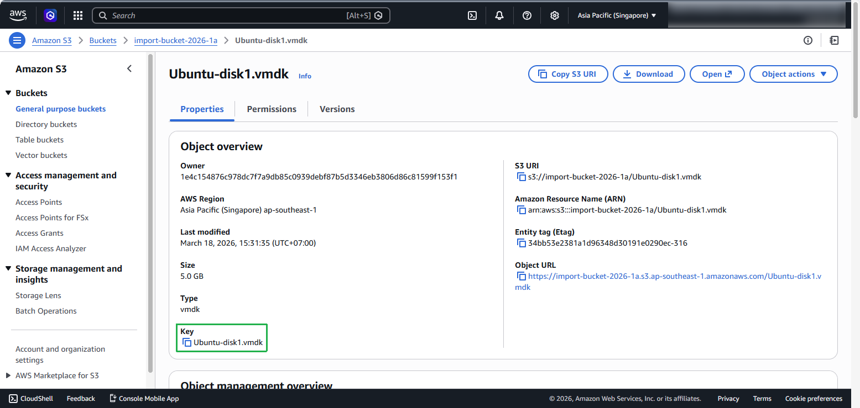The width and height of the screenshot is (860, 408).
Task: Click the Copy S3 URI button
Action: tap(569, 74)
